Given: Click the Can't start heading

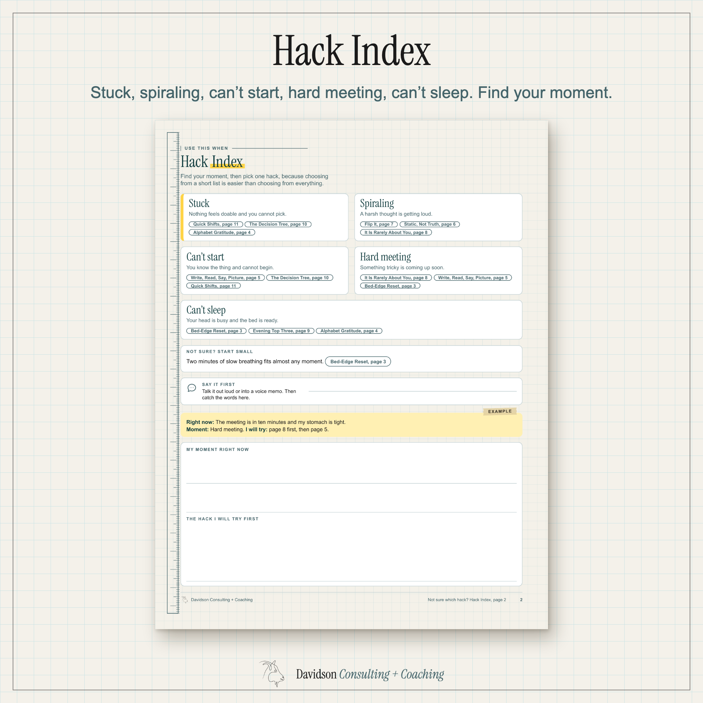Looking at the screenshot, I should pos(205,257).
